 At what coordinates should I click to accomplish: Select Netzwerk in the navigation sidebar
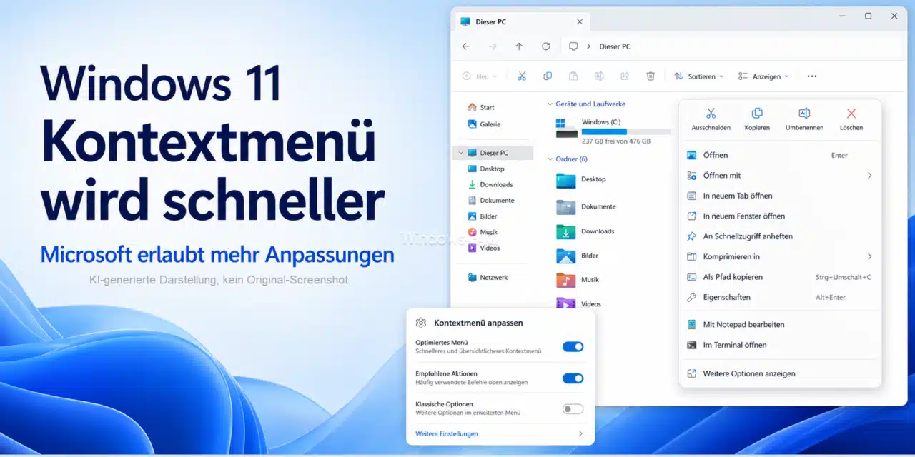click(488, 277)
